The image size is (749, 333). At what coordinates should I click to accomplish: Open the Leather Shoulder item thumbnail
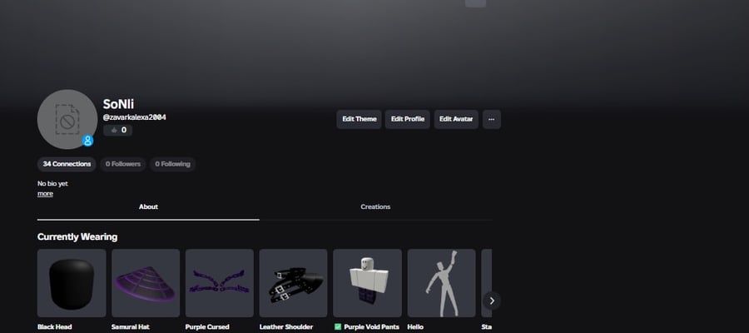coord(293,283)
